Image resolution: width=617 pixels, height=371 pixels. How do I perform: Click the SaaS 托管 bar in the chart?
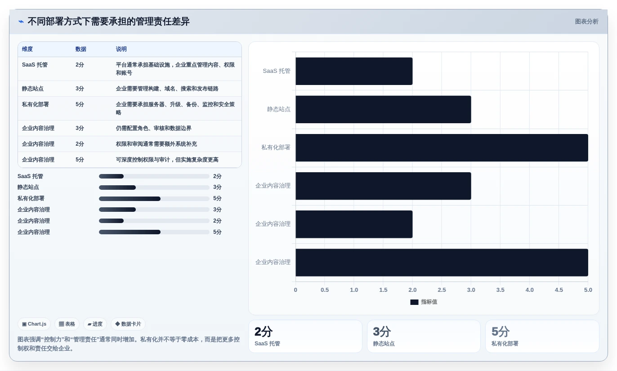pyautogui.click(x=354, y=71)
